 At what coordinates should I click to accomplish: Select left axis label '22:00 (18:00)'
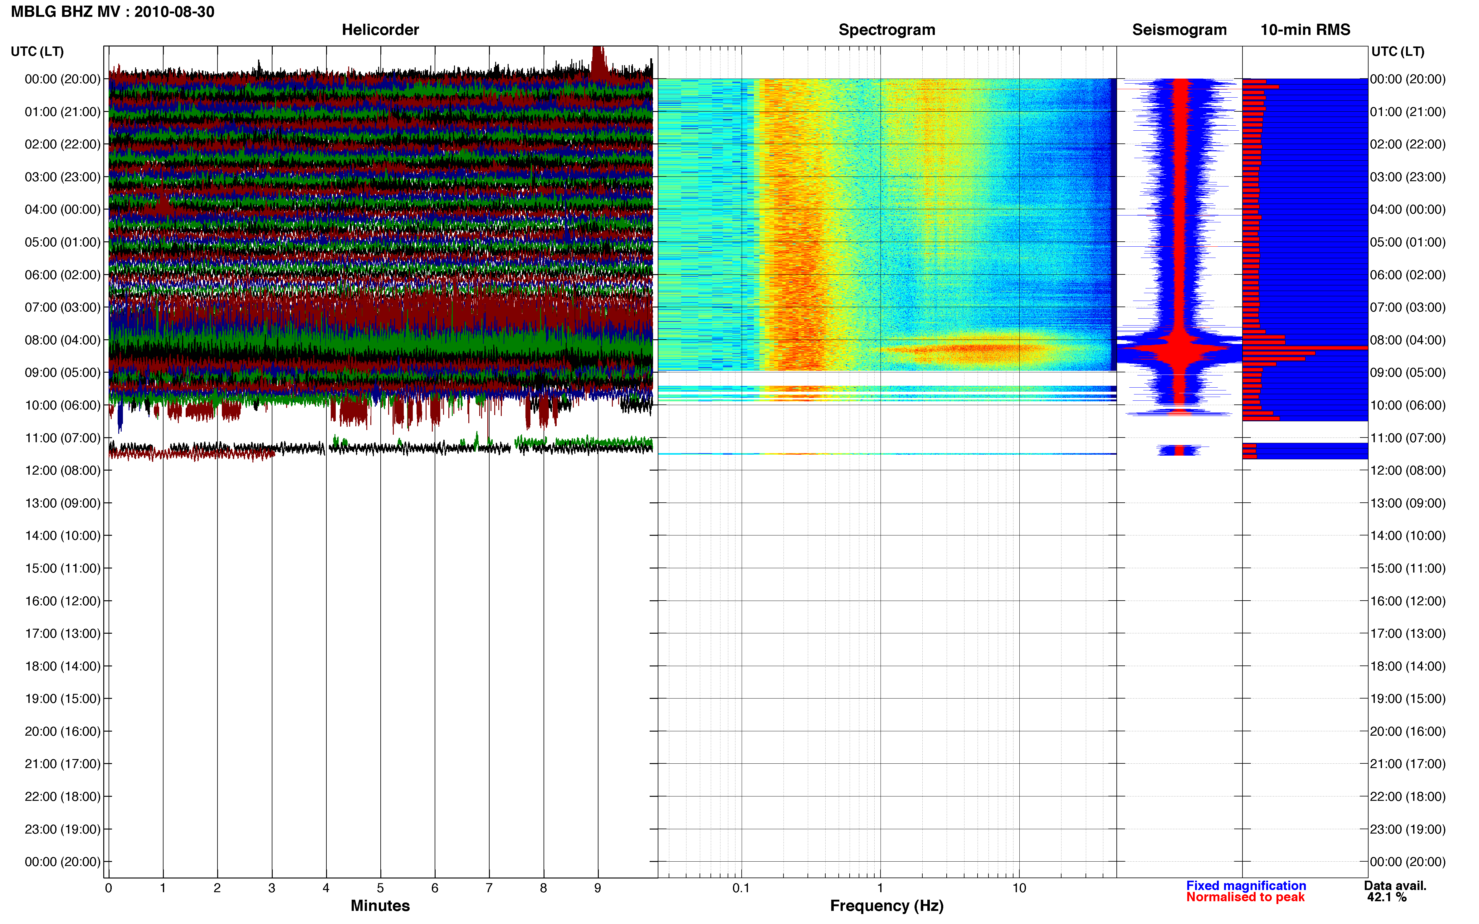[x=62, y=797]
